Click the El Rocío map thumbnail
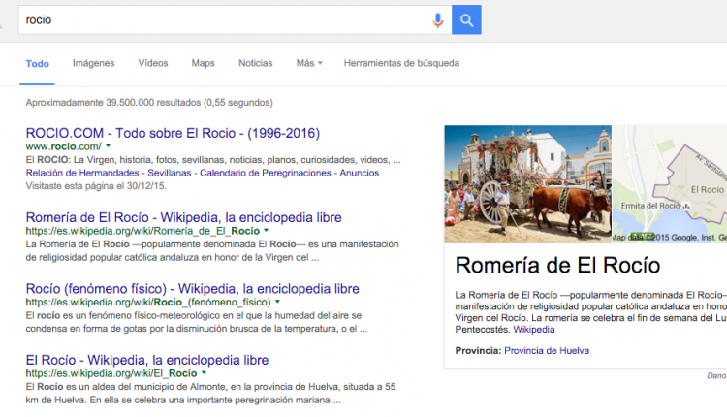Image resolution: width=727 pixels, height=417 pixels. [x=670, y=184]
